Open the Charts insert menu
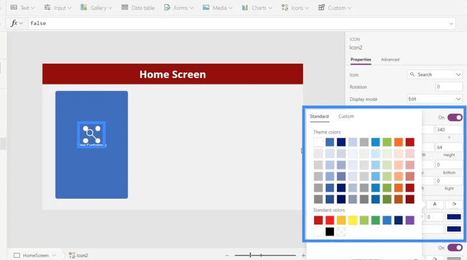The height and width of the screenshot is (260, 467). [257, 8]
